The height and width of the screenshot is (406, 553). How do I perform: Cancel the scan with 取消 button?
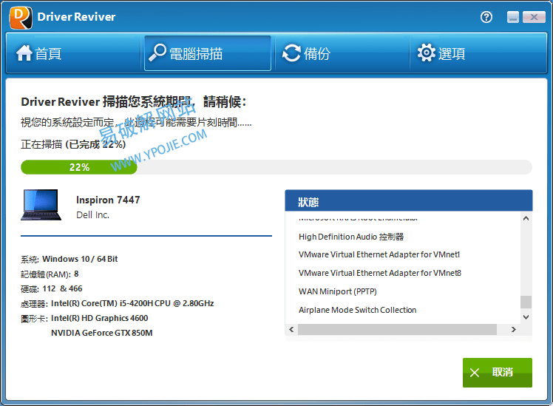(x=498, y=373)
